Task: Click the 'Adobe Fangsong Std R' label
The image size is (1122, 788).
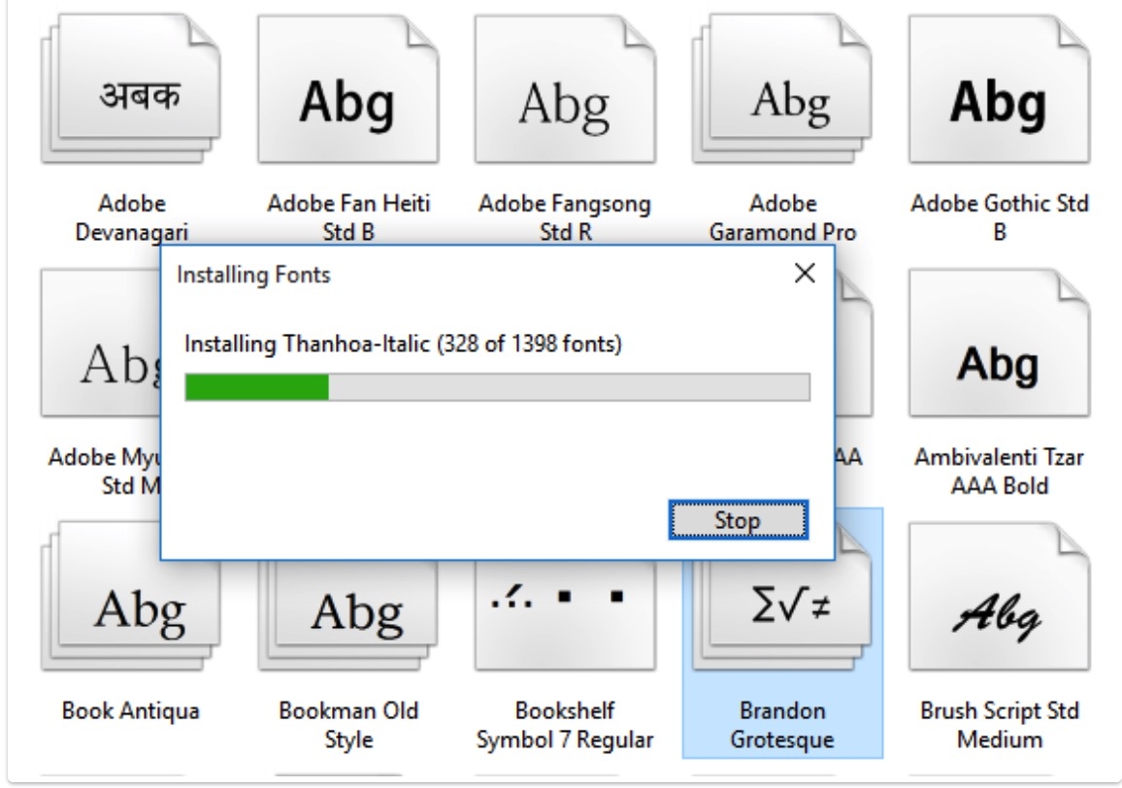Action: [x=565, y=217]
